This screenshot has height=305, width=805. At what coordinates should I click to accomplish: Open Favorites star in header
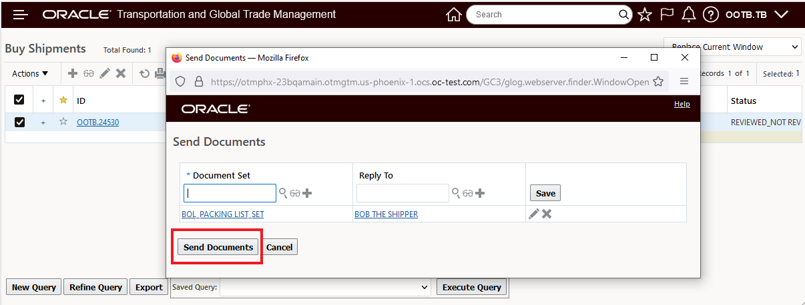click(x=644, y=15)
